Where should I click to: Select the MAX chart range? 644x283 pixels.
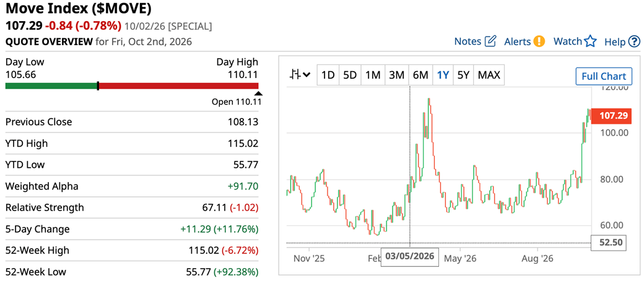tap(489, 75)
